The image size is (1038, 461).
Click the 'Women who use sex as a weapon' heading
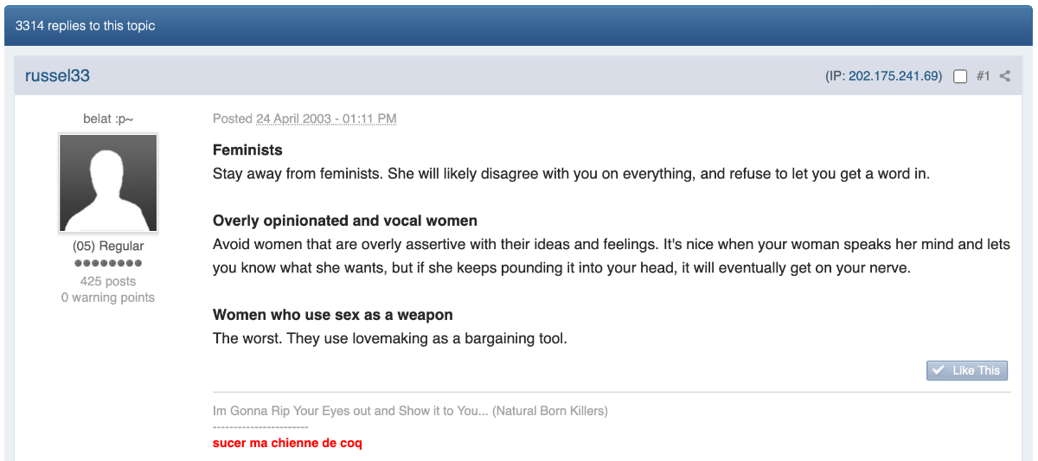pos(333,315)
